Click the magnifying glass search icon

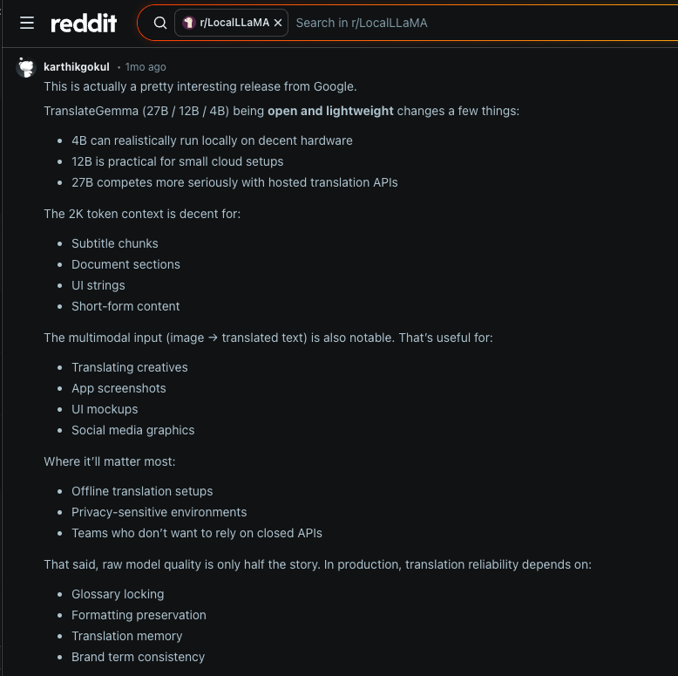pyautogui.click(x=160, y=24)
